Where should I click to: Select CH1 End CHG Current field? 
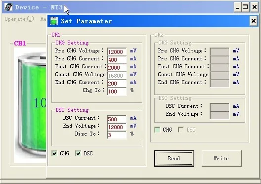[117, 84]
